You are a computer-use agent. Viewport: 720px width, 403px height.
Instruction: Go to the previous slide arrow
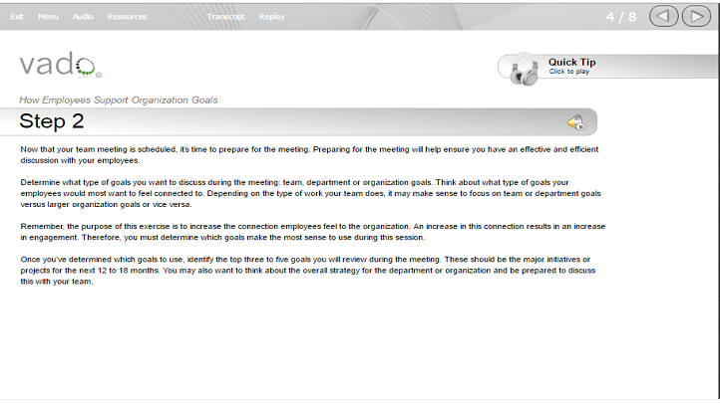[663, 17]
